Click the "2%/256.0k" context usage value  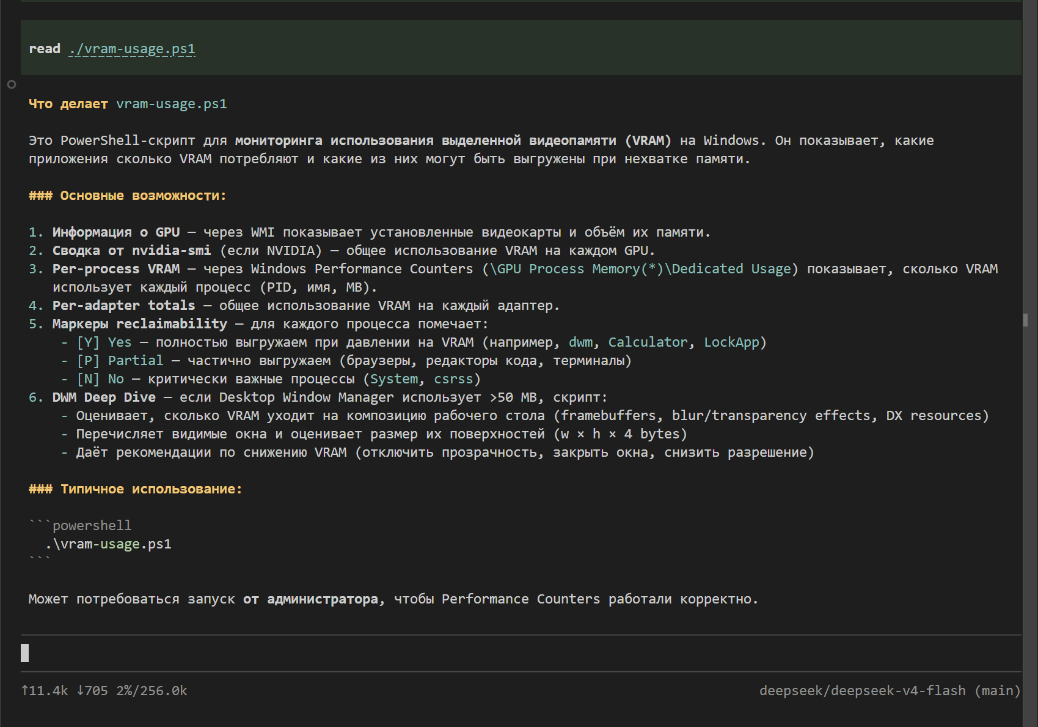pos(152,691)
